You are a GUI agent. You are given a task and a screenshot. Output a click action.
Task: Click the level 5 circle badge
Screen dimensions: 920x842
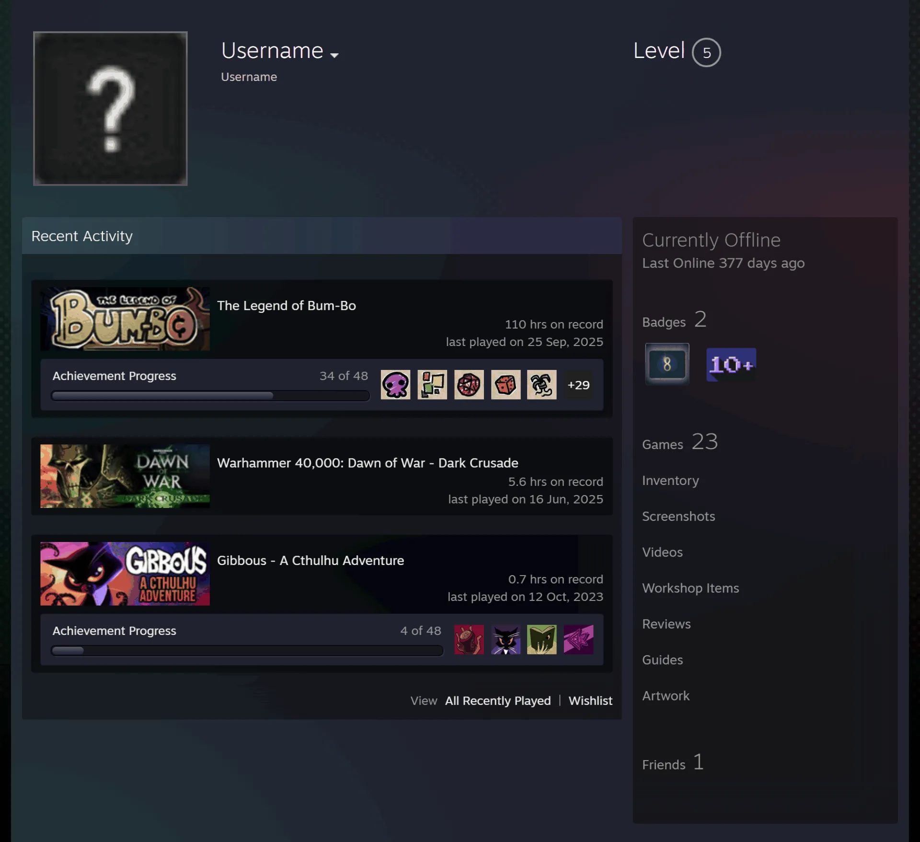pos(706,52)
